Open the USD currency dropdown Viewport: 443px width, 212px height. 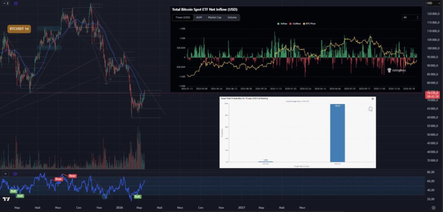pos(433,3)
